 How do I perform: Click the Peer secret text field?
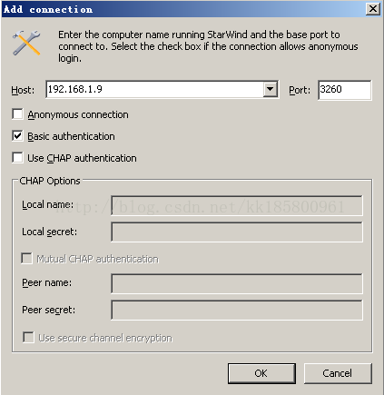(237, 310)
